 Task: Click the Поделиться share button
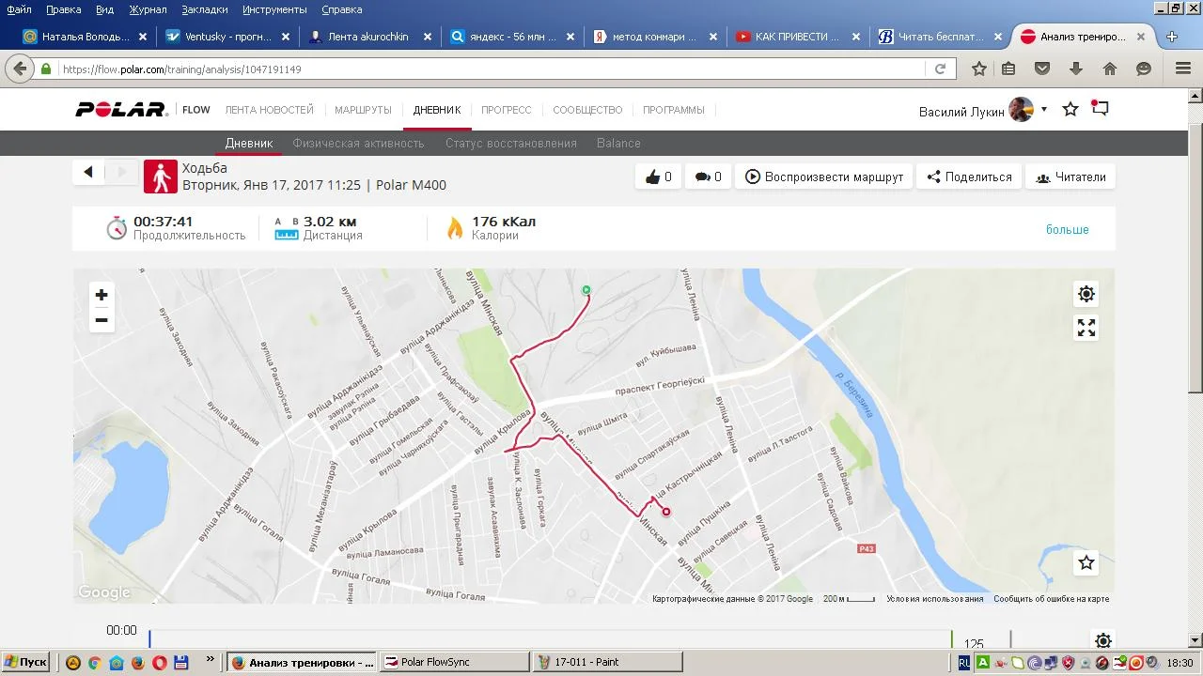969,177
